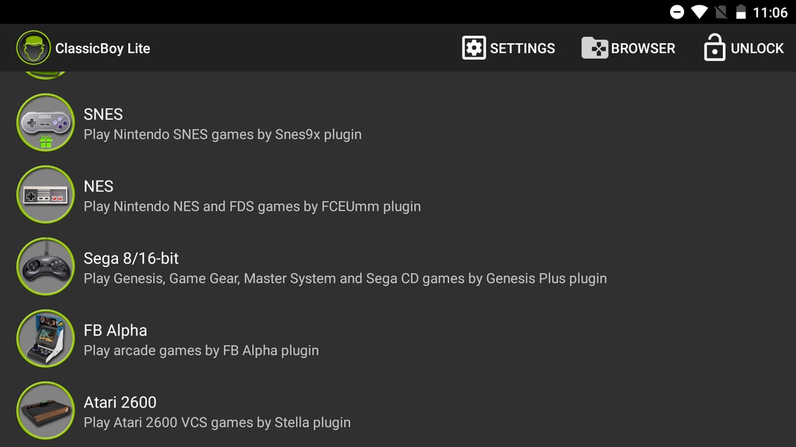Select the Atari 2600 console icon
The width and height of the screenshot is (796, 447).
pos(46,410)
